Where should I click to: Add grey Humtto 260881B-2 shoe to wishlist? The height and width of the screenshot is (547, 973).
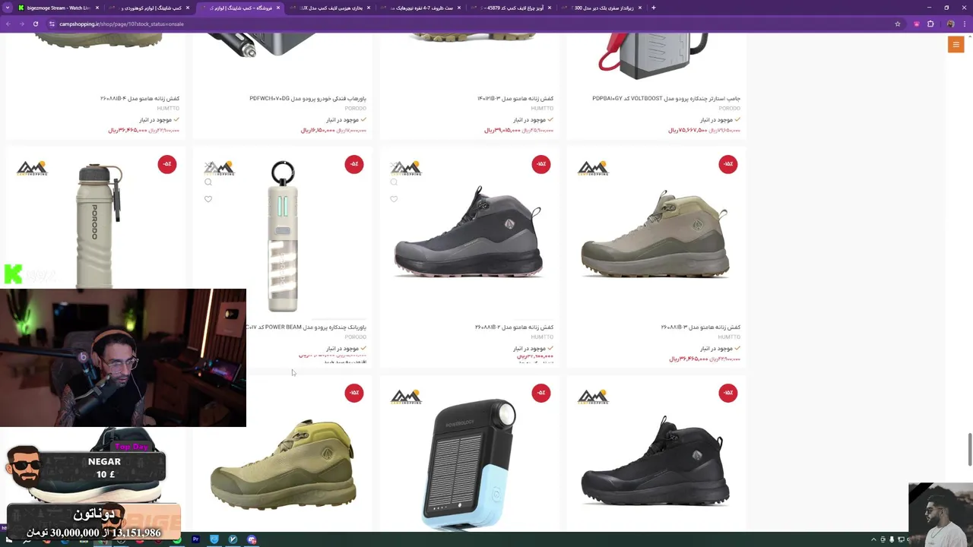[394, 199]
